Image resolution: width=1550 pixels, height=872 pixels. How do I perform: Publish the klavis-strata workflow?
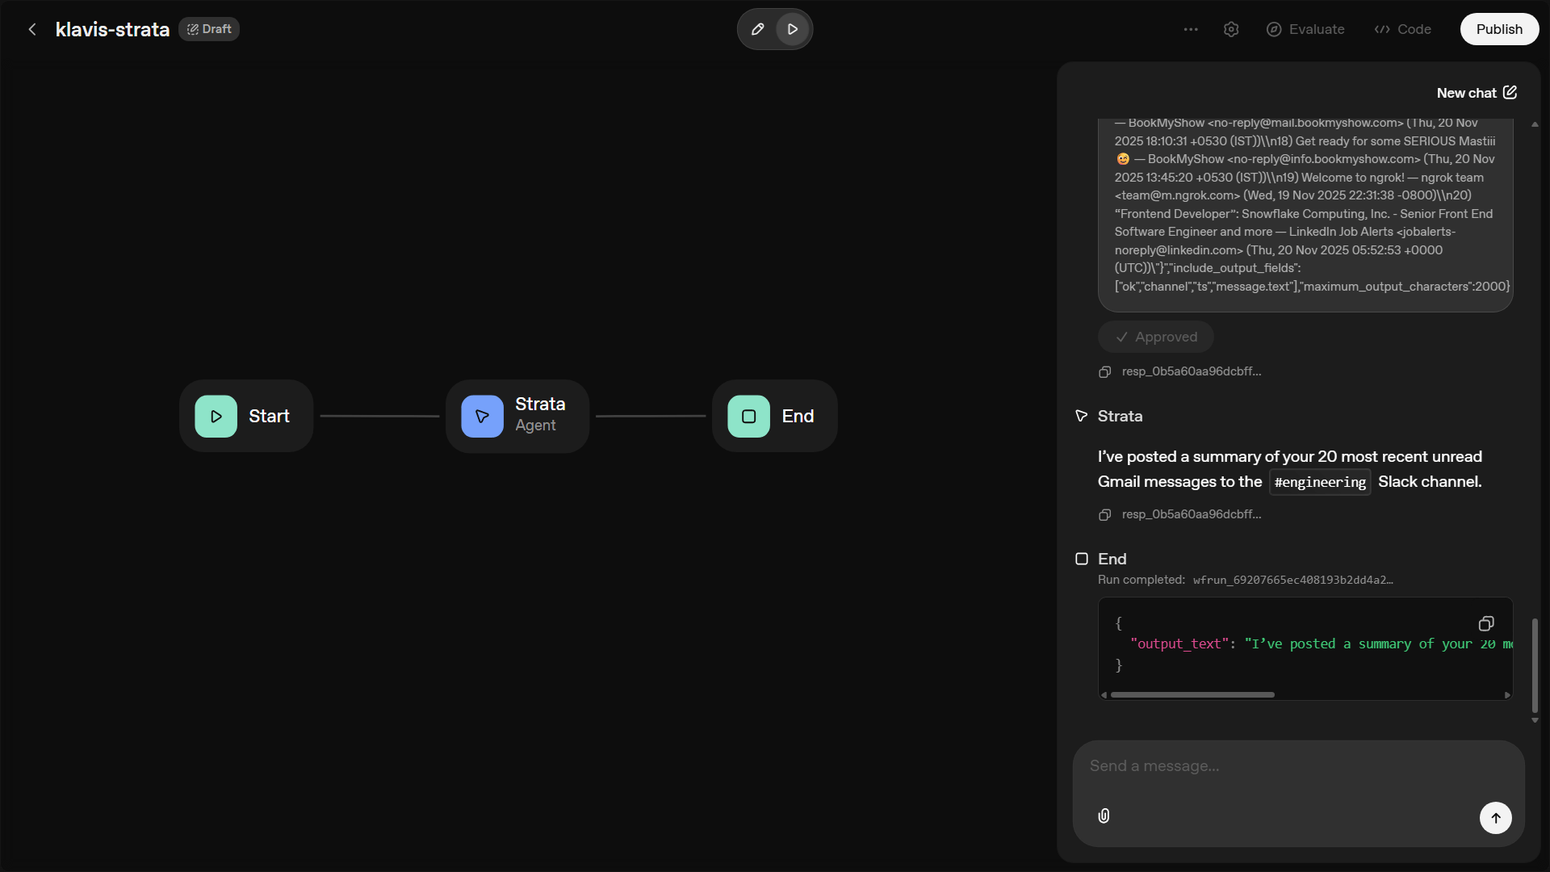(x=1499, y=28)
